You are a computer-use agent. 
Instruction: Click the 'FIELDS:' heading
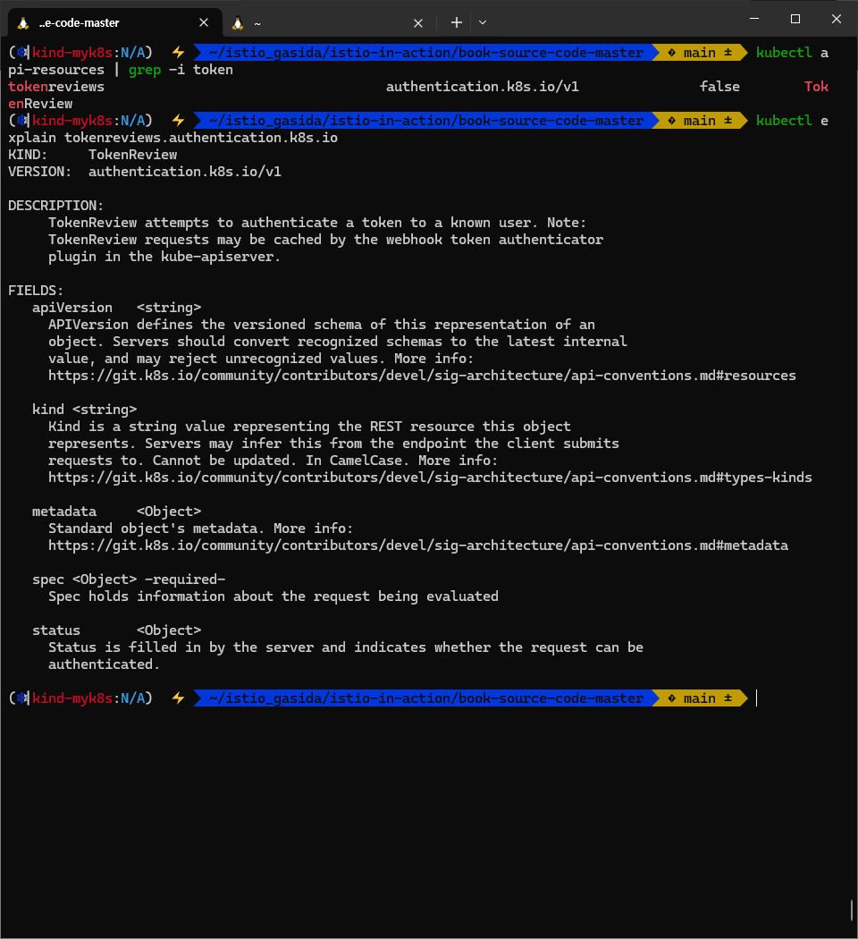(x=36, y=291)
